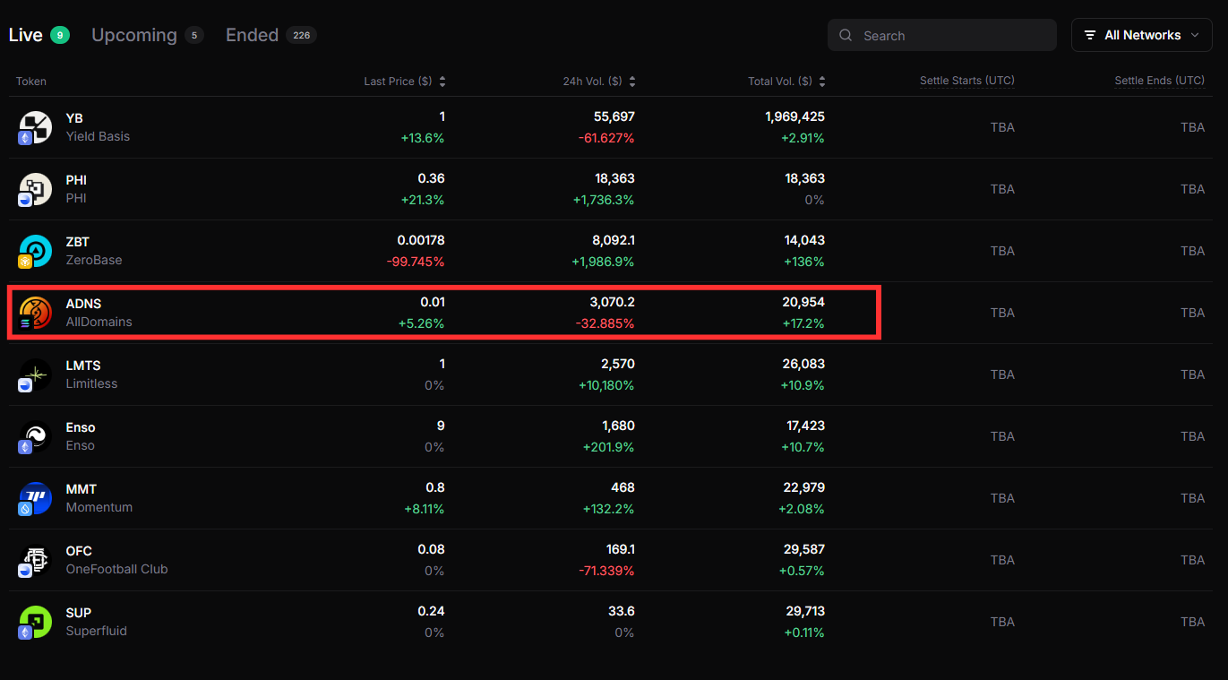The image size is (1228, 680).
Task: Click the Yield Basis token logo
Action: coord(36,127)
